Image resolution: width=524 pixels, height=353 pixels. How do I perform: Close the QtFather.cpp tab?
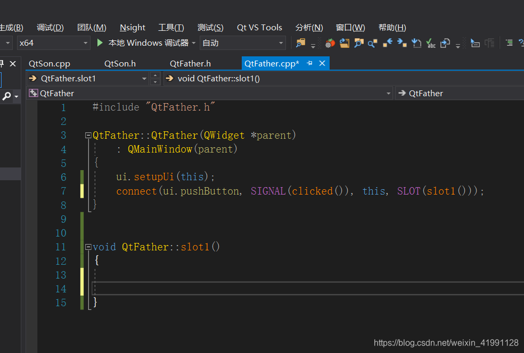point(322,63)
